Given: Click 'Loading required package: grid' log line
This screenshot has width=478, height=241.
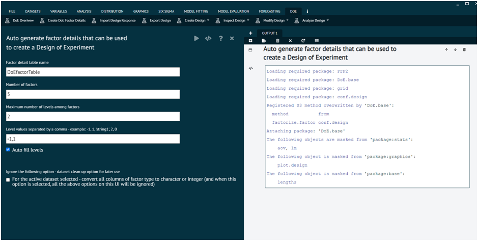Looking at the screenshot, I should [307, 89].
